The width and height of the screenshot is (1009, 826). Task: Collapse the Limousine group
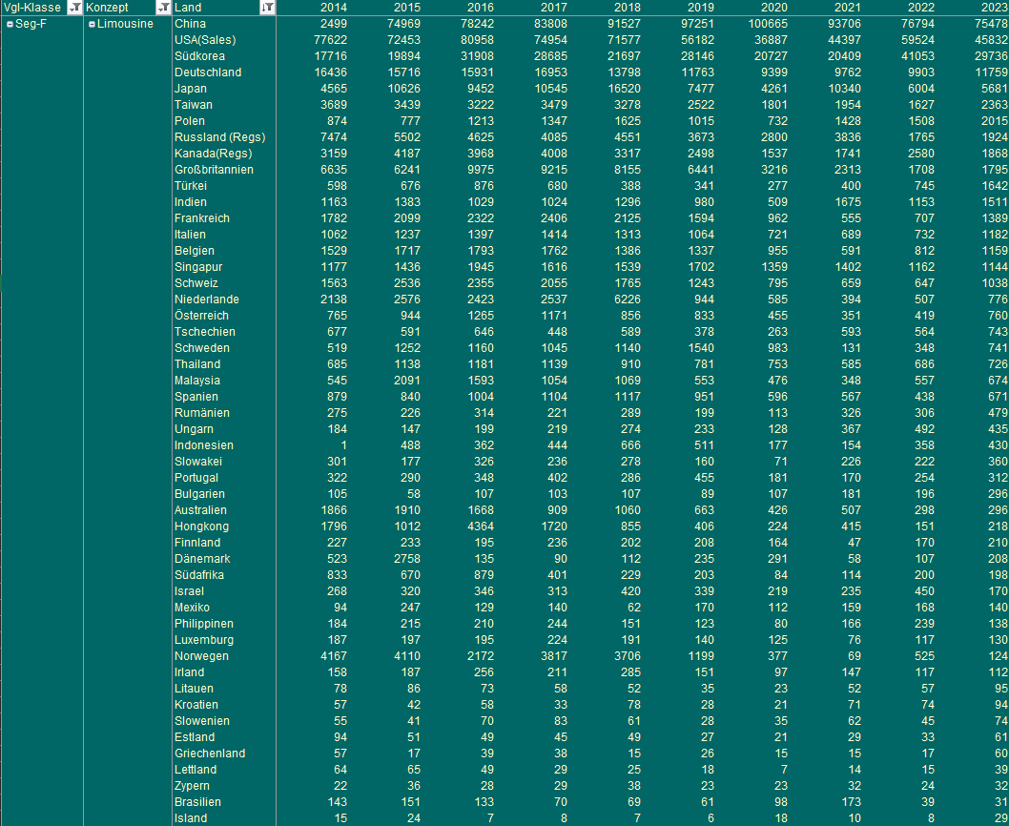[x=92, y=25]
